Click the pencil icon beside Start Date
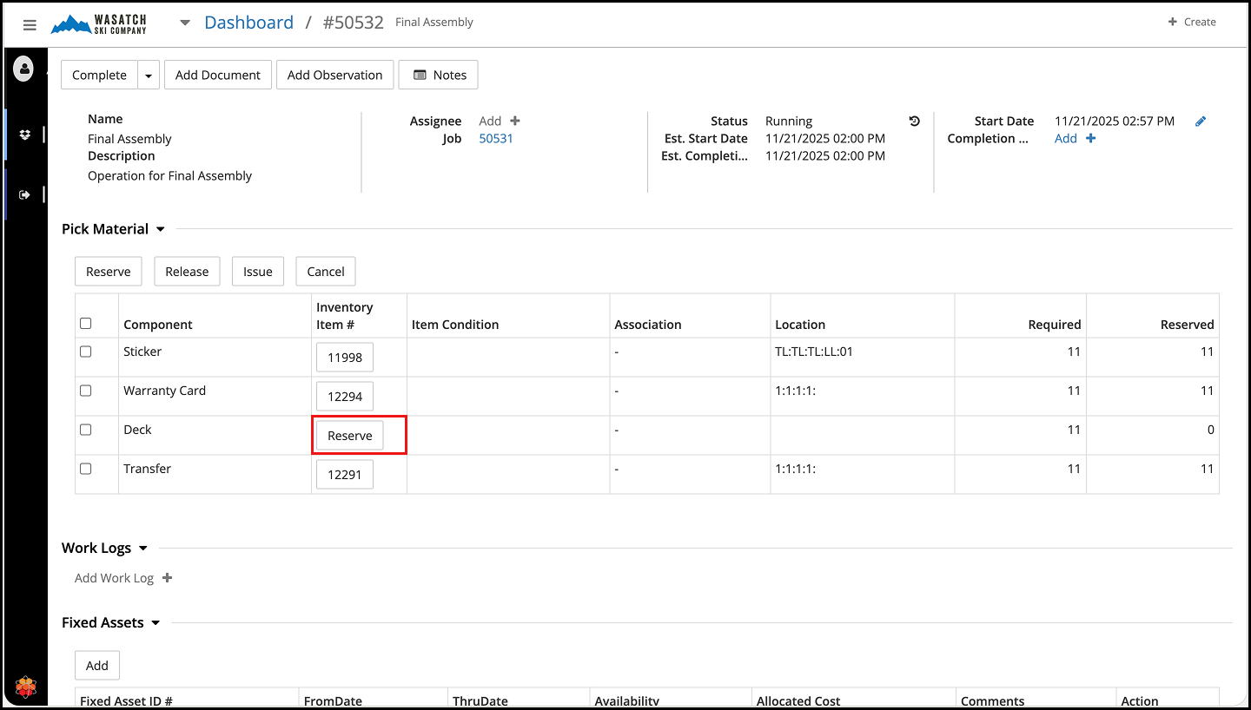 point(1201,122)
